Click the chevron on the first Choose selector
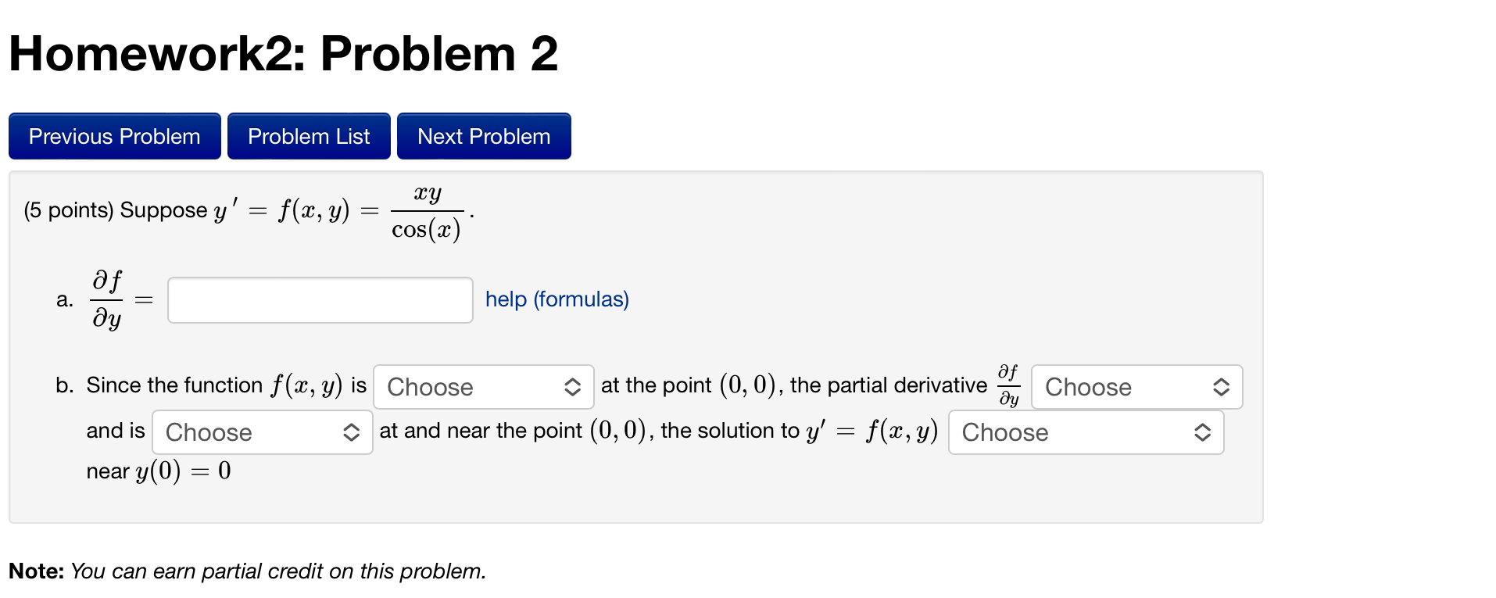This screenshot has height=598, width=1496. pyautogui.click(x=571, y=386)
